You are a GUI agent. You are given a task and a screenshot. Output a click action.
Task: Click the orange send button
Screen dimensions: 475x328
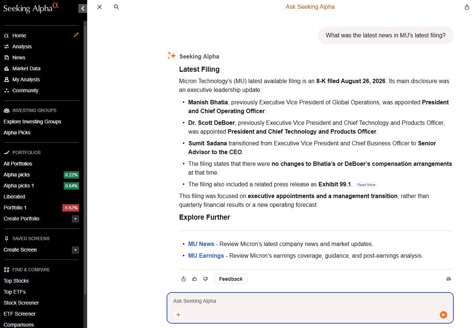(x=444, y=315)
